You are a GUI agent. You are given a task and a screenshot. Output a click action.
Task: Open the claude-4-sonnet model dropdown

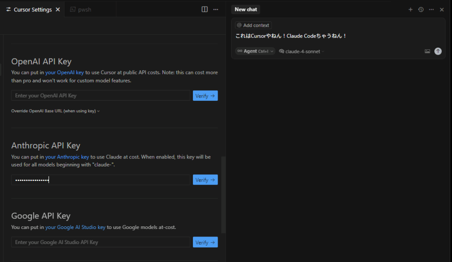pos(302,52)
